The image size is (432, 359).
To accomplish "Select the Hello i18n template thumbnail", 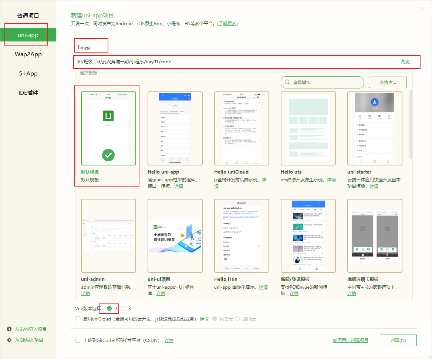I will click(242, 236).
